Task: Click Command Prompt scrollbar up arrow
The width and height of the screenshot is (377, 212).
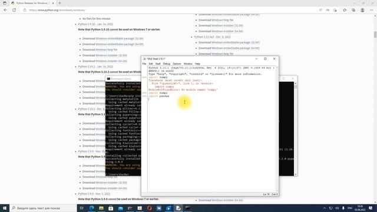Action: [x=296, y=84]
